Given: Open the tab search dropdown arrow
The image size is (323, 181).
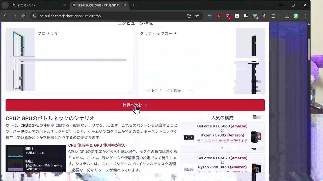Looking at the screenshot, I should [5, 5].
